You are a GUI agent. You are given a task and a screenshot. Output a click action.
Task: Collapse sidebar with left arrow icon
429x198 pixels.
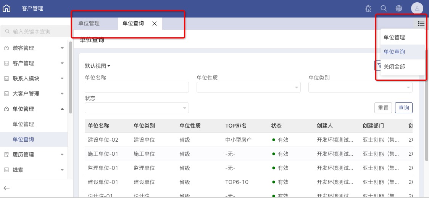coord(6,188)
